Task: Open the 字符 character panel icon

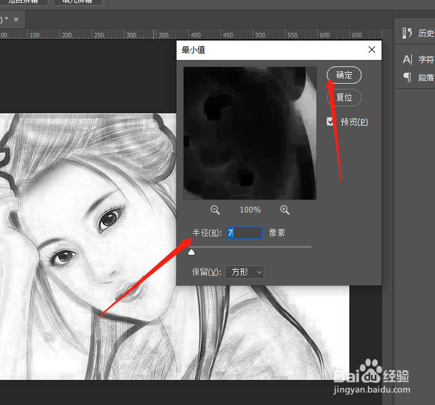Action: pos(407,59)
